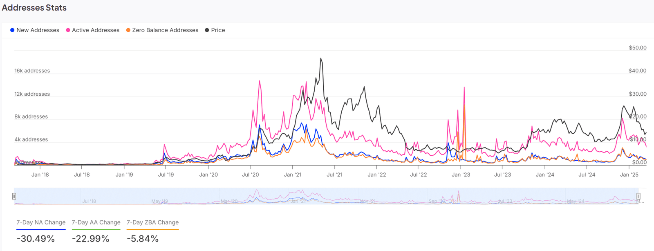654x251 pixels.
Task: Click the -22.99% change value
Action: pyautogui.click(x=90, y=239)
